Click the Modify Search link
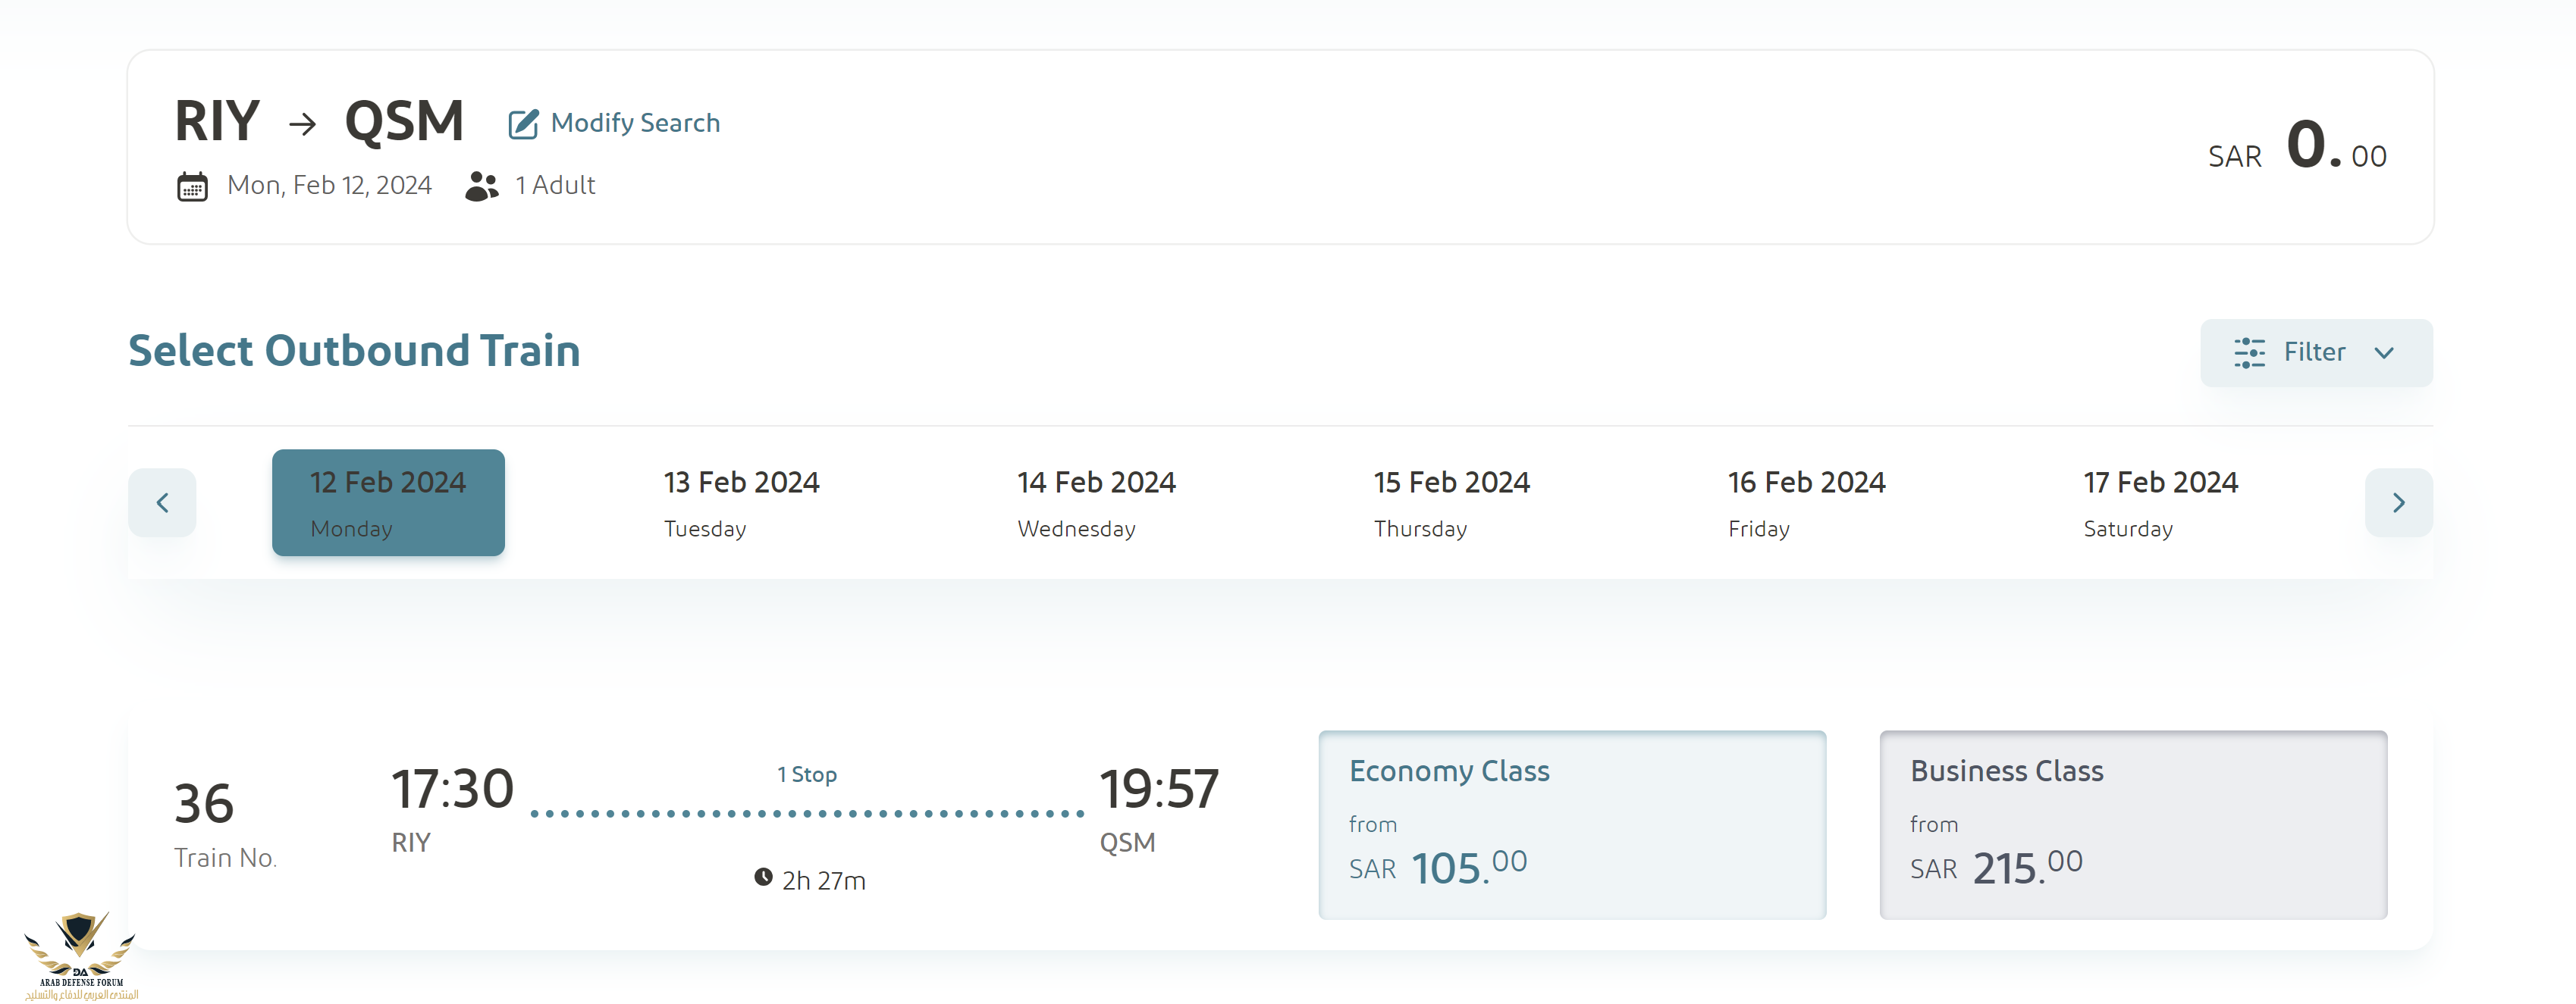 click(x=635, y=123)
